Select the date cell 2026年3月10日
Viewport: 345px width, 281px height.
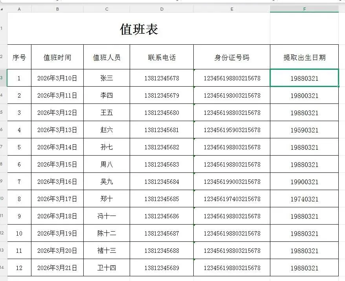pyautogui.click(x=57, y=78)
